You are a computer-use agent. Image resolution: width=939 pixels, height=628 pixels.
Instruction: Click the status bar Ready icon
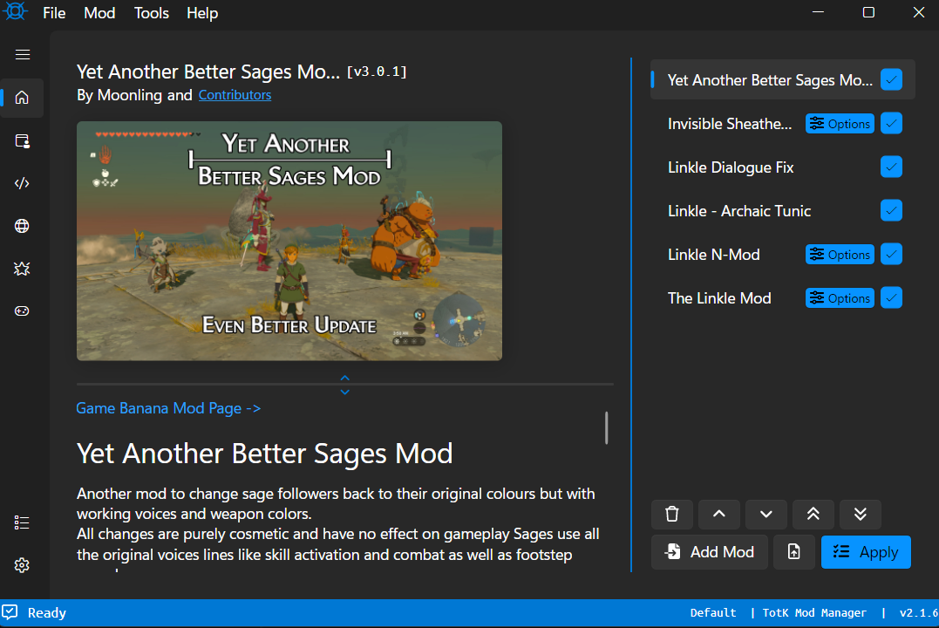pyautogui.click(x=10, y=612)
